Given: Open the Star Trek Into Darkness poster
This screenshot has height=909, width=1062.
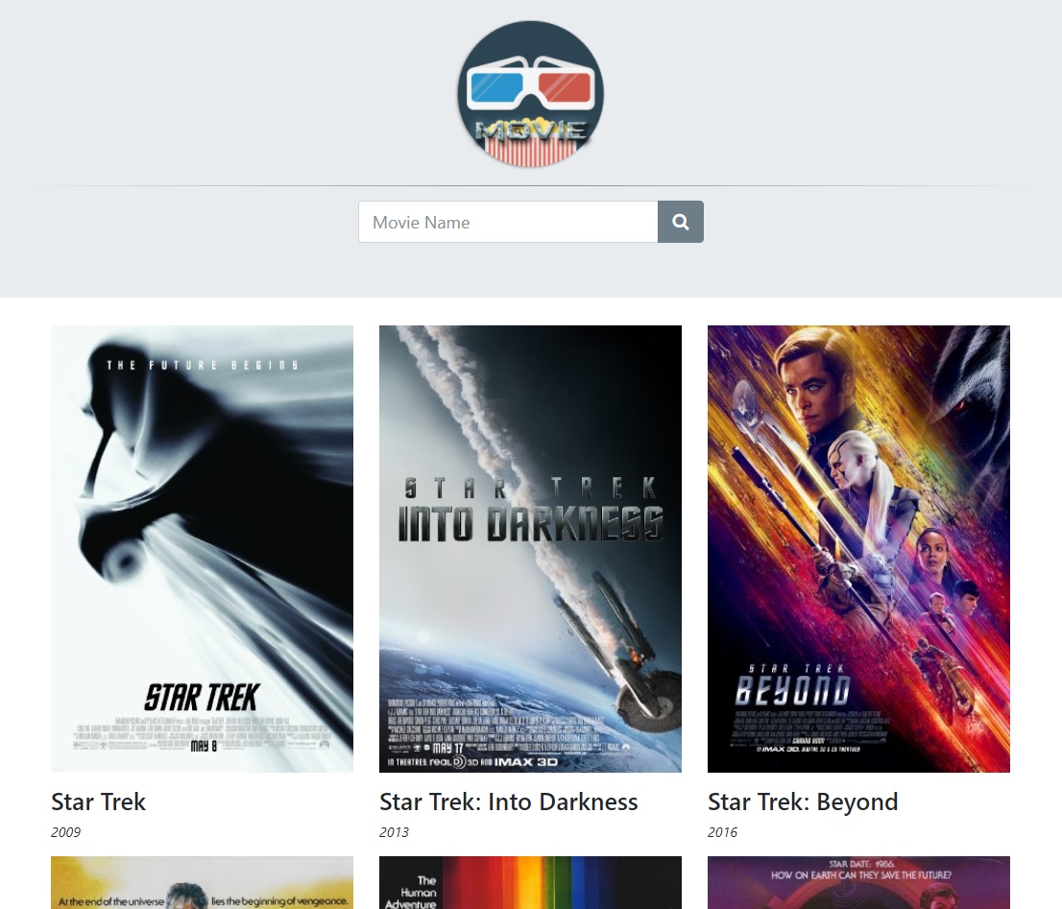Looking at the screenshot, I should (530, 549).
